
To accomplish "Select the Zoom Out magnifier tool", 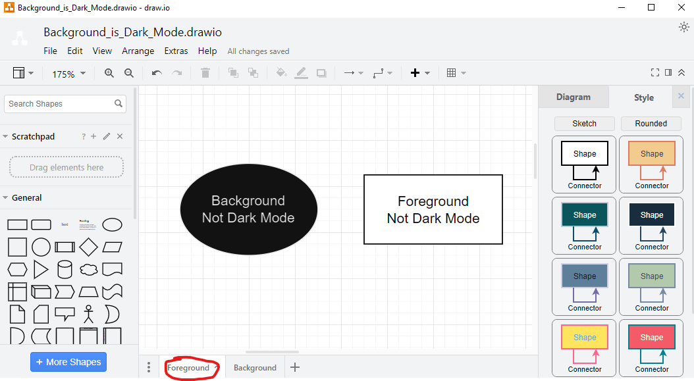I will pos(128,73).
